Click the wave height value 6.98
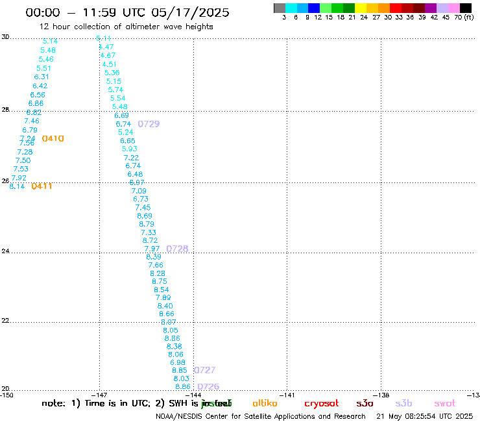The width and height of the screenshot is (480, 422). pyautogui.click(x=178, y=362)
